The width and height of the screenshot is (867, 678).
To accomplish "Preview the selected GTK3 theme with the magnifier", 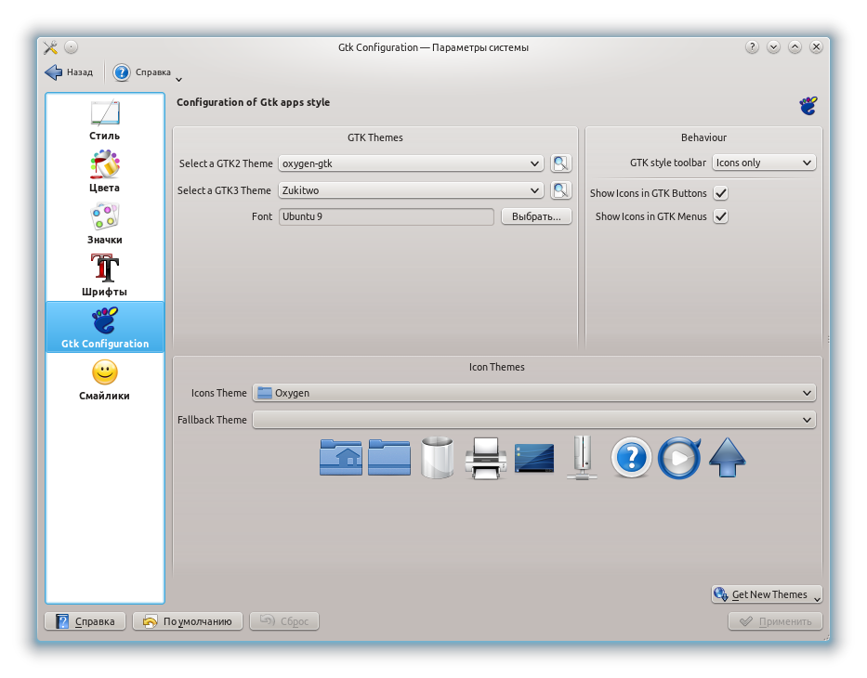I will [x=560, y=190].
